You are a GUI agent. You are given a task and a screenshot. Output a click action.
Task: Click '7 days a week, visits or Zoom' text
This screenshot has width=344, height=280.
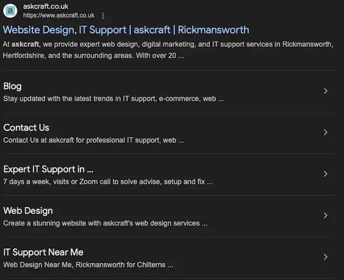(x=107, y=182)
